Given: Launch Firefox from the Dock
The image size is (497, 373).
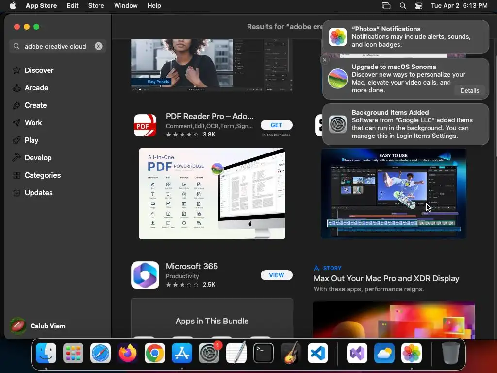Looking at the screenshot, I should (128, 353).
